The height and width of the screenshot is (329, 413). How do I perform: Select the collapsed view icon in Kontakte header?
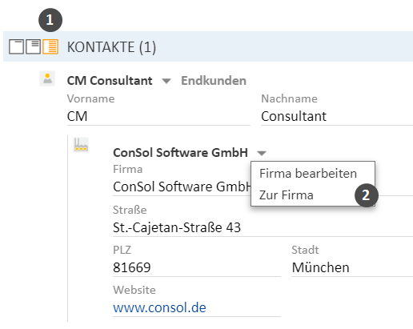tap(16, 46)
